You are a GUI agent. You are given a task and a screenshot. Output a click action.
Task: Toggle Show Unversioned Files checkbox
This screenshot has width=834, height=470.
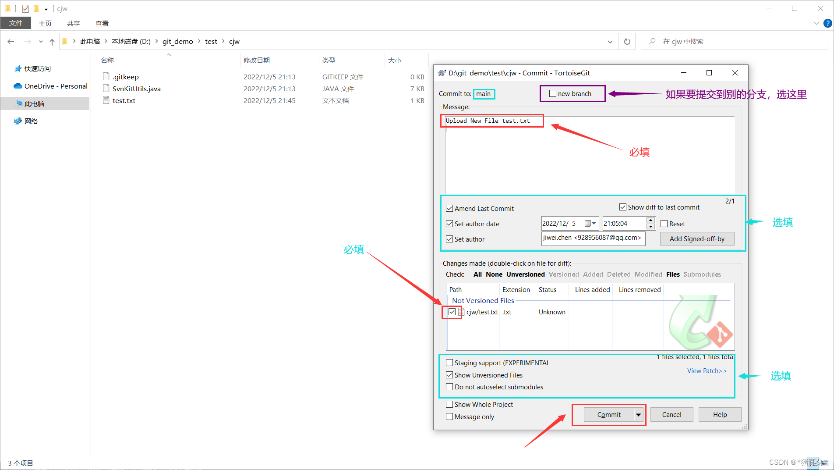pos(449,375)
